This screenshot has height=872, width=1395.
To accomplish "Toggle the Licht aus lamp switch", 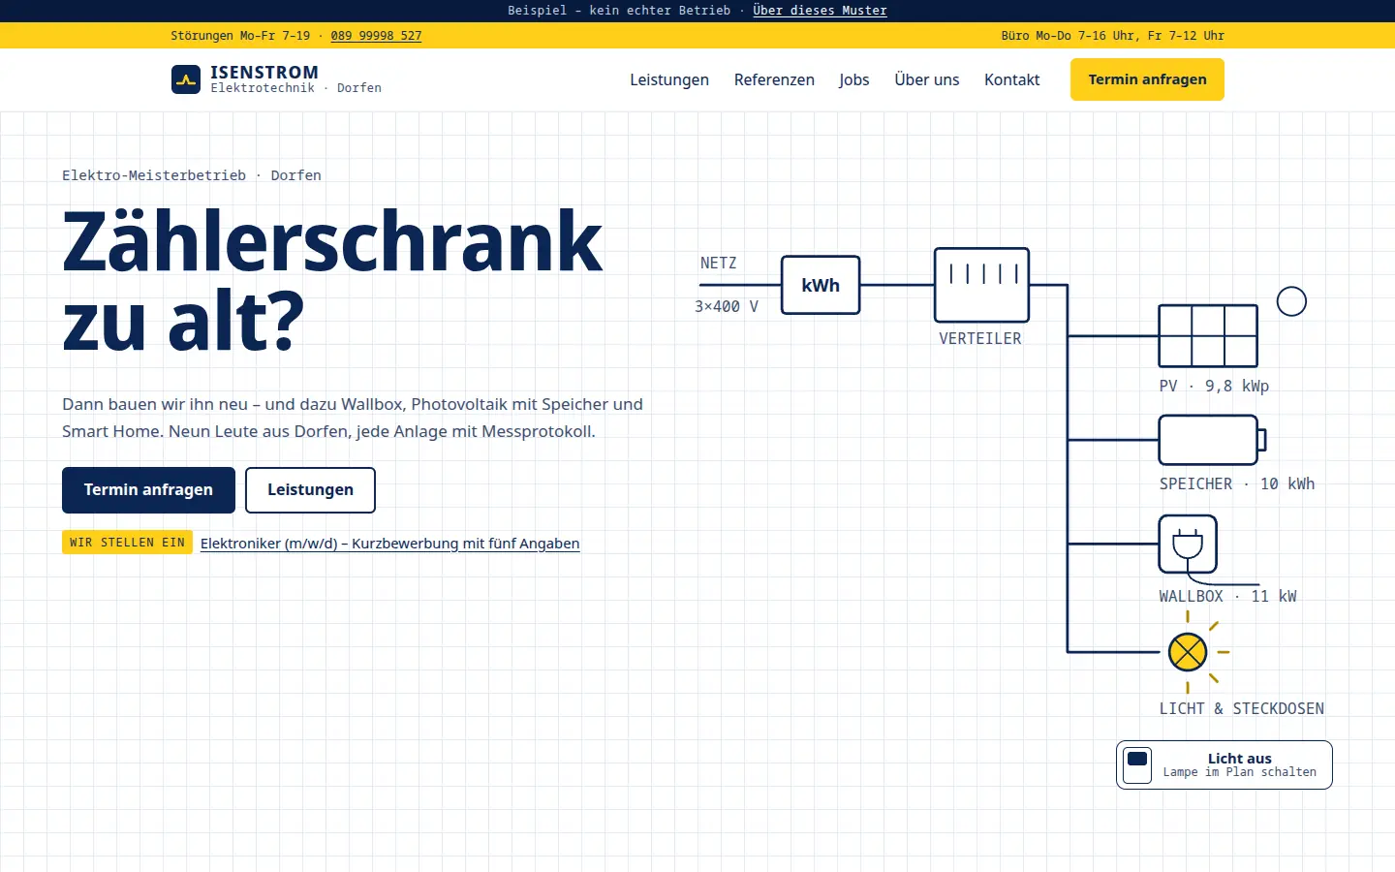I will pyautogui.click(x=1224, y=764).
